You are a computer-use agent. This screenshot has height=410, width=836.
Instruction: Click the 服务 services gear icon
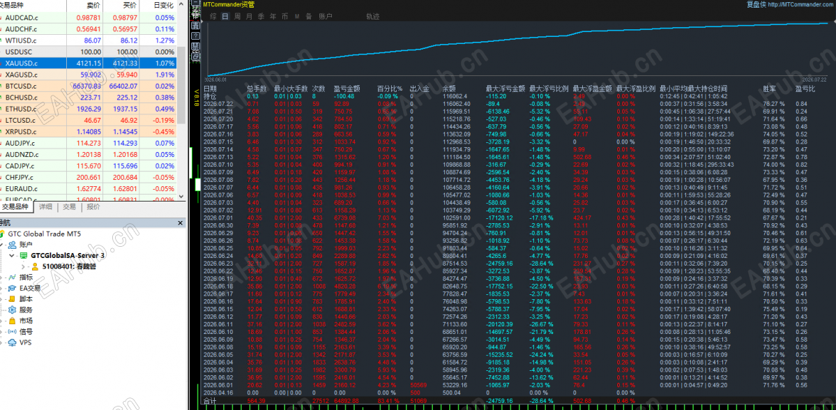click(x=12, y=310)
